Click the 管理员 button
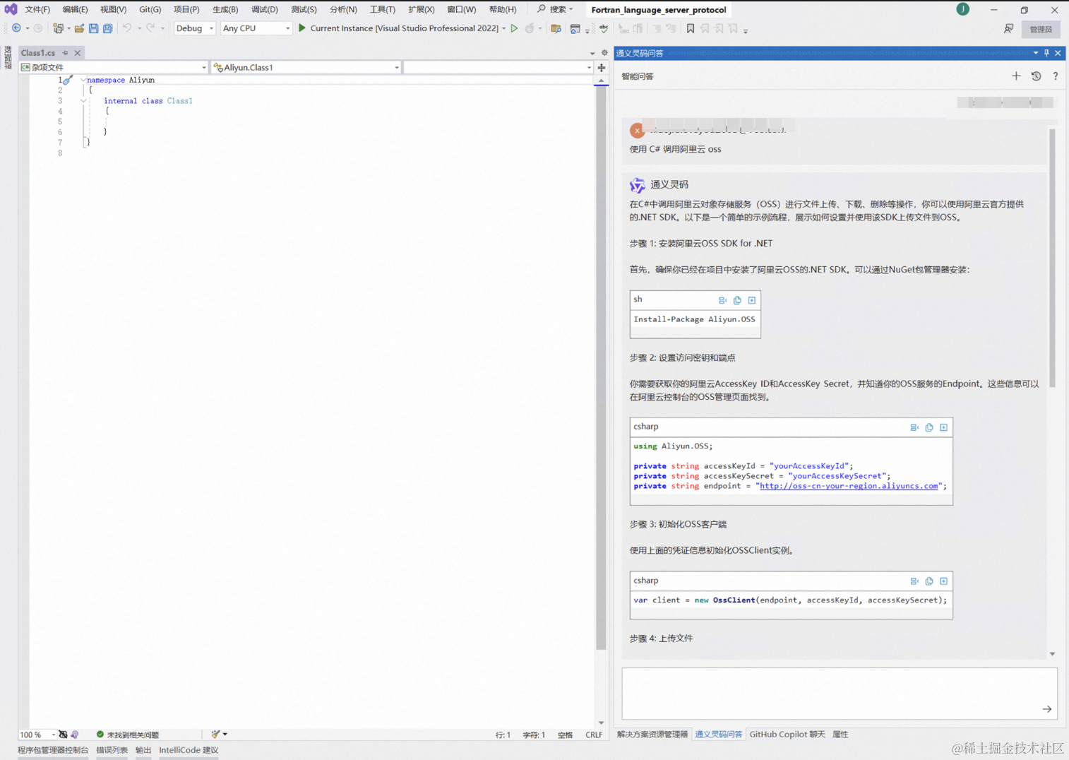The image size is (1069, 760). point(1041,29)
